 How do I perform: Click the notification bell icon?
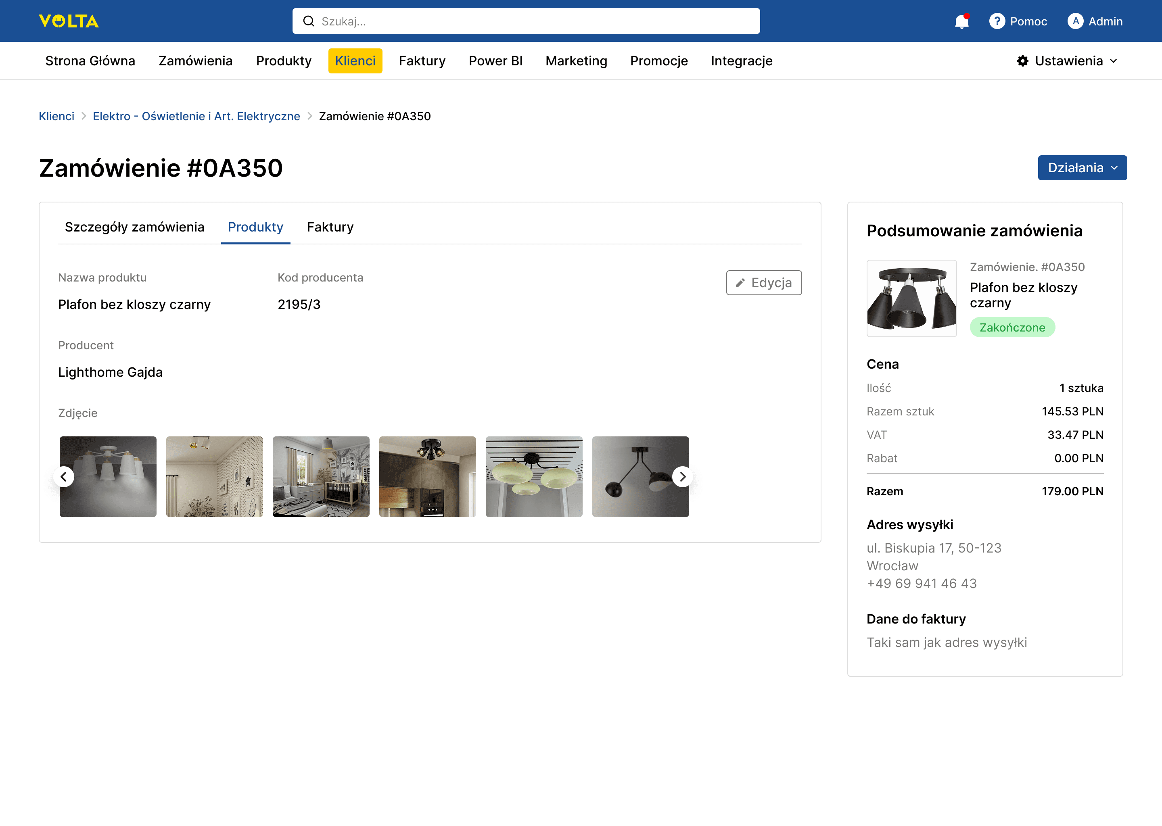(x=961, y=21)
